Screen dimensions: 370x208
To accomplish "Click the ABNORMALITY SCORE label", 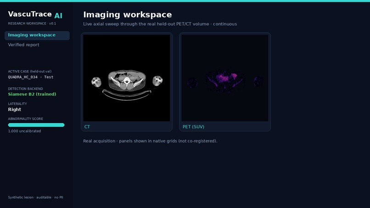I will [x=26, y=119].
